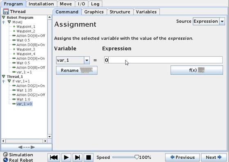
Task: Stop the running program
Action: click(88, 158)
